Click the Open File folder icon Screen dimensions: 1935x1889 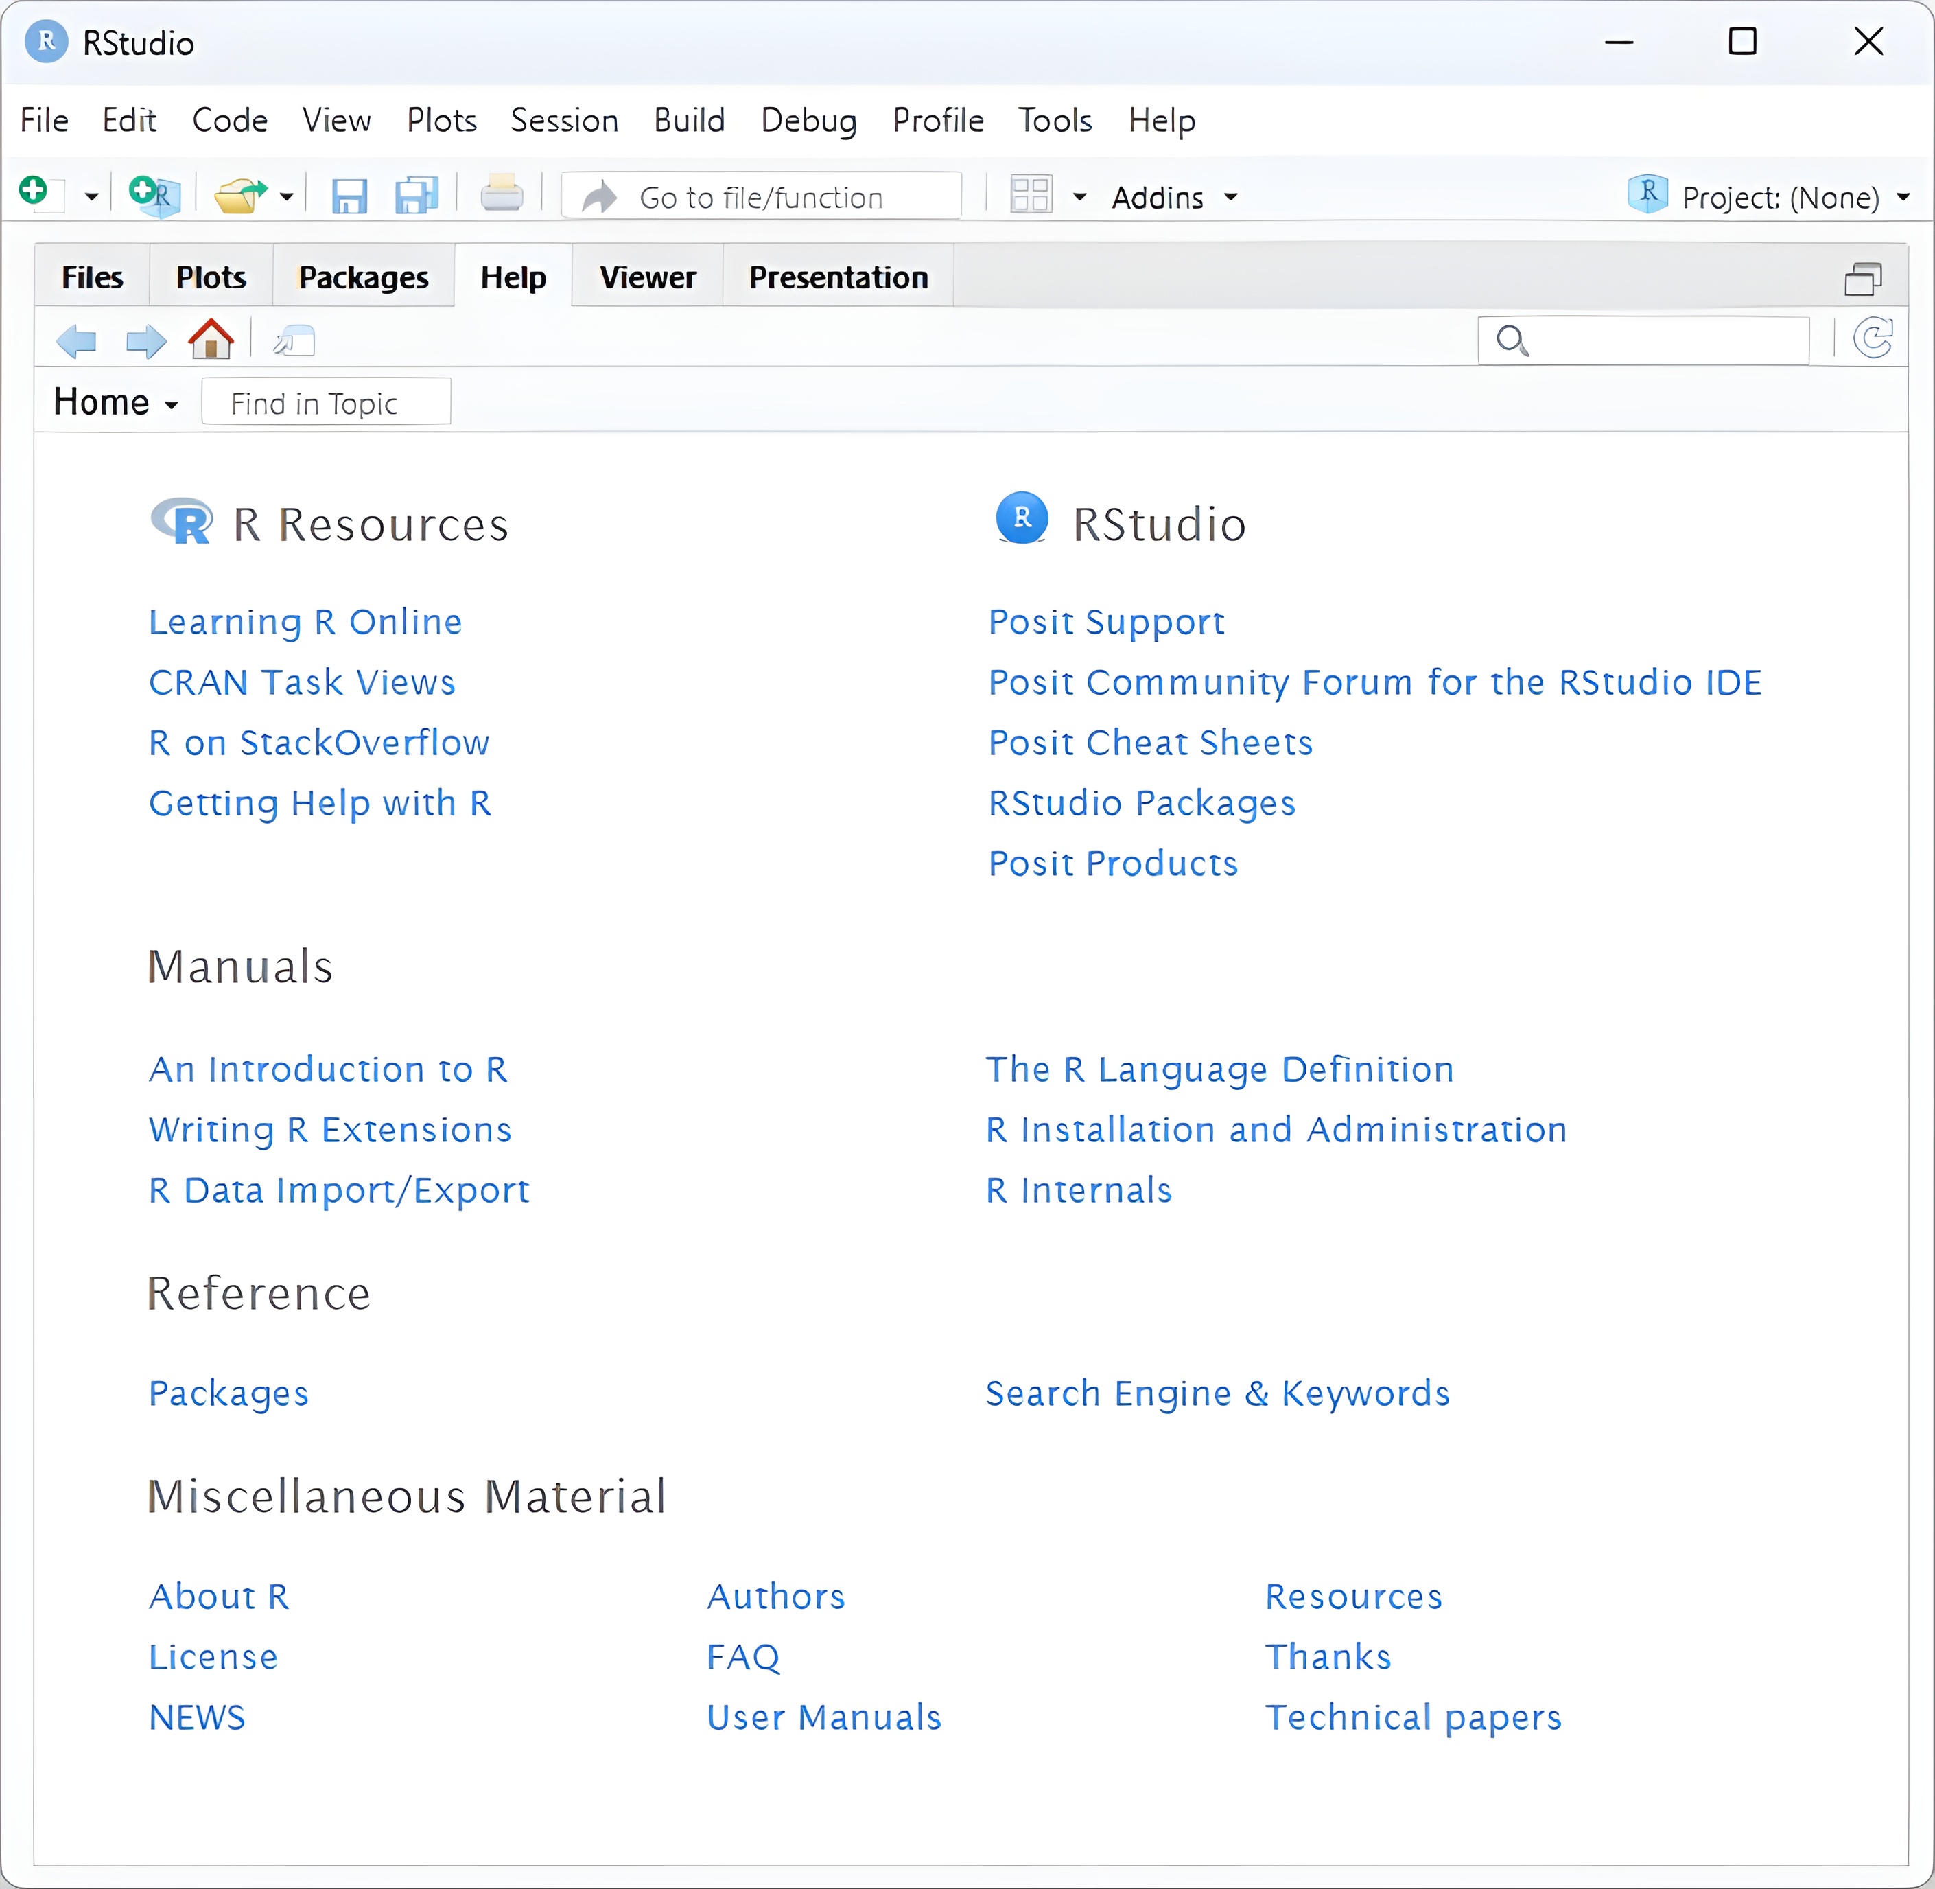[x=239, y=196]
